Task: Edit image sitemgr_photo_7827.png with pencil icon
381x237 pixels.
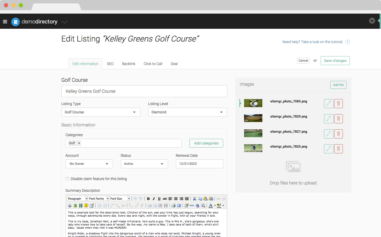Action: pos(328,134)
